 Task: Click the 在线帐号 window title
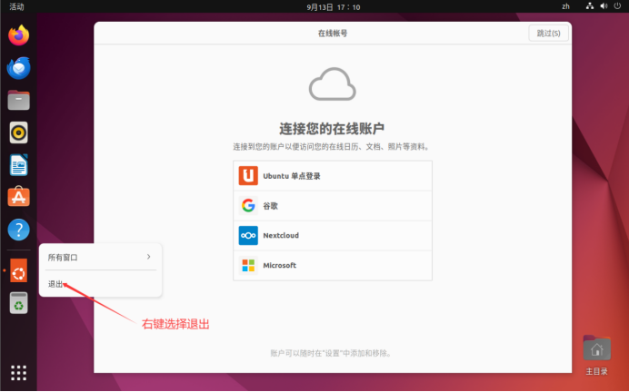[333, 34]
